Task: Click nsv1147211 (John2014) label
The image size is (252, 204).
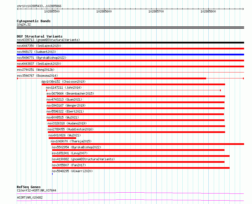Action: [x=64, y=88]
